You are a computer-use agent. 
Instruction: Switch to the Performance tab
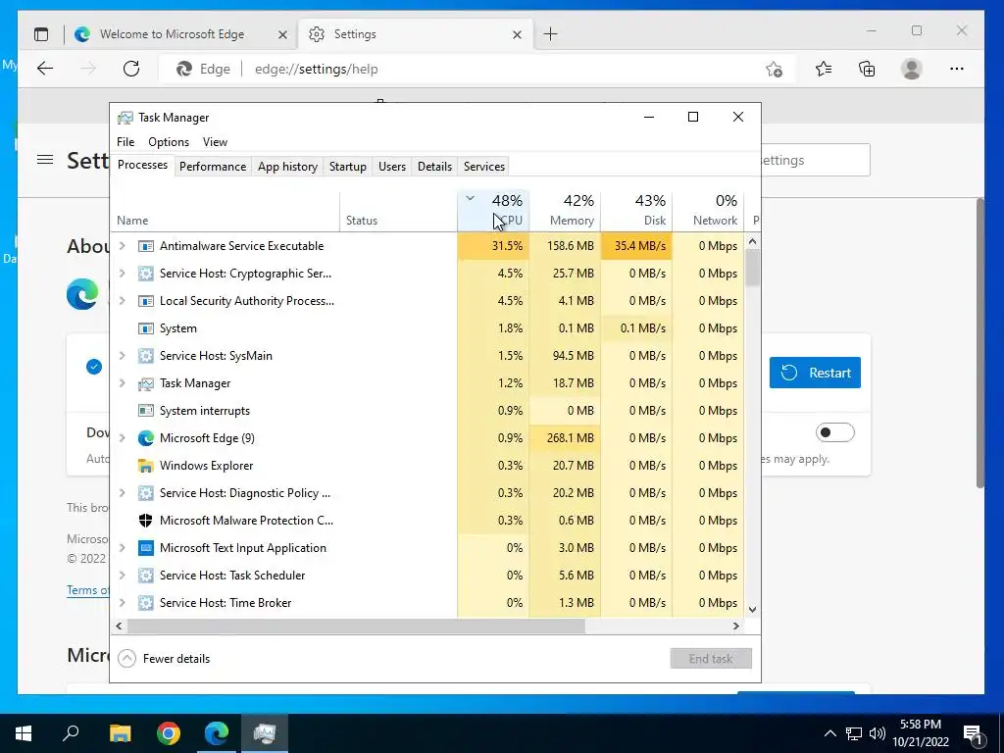coord(213,167)
